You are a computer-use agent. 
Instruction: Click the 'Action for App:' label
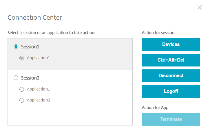point(156,108)
